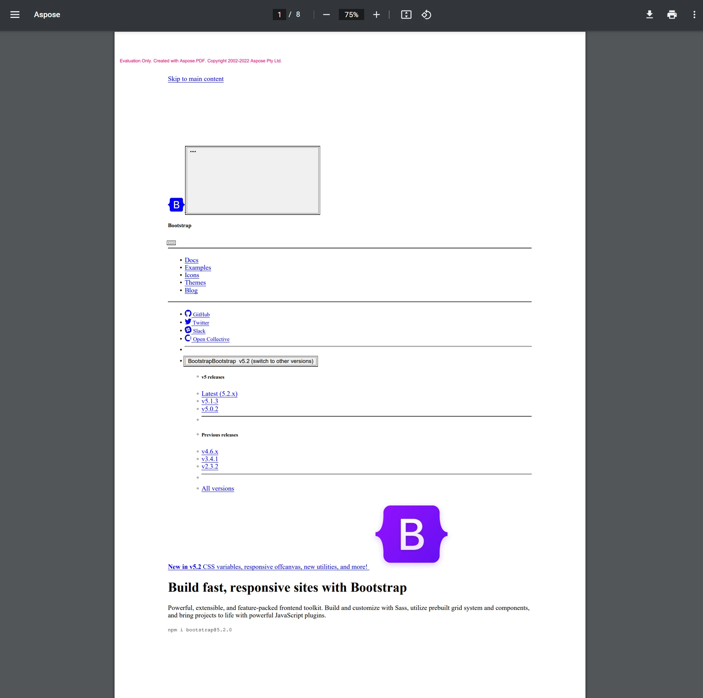Open the Themes link
This screenshot has height=698, width=703.
pos(195,282)
